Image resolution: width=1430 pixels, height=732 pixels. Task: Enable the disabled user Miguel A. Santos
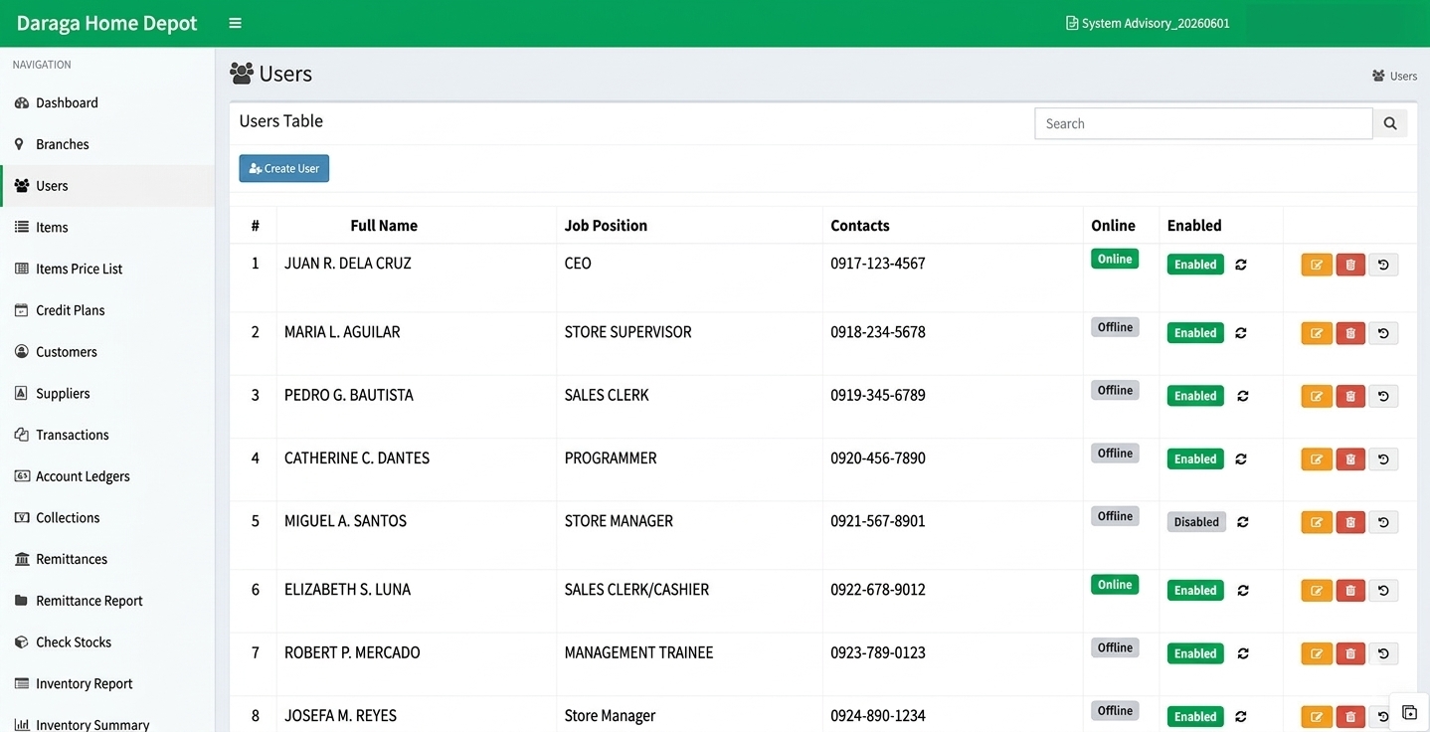1243,522
